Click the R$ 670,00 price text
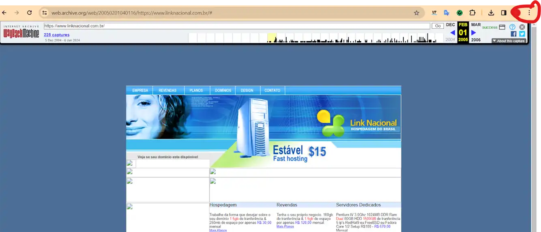This screenshot has height=232, width=541. 382,227
